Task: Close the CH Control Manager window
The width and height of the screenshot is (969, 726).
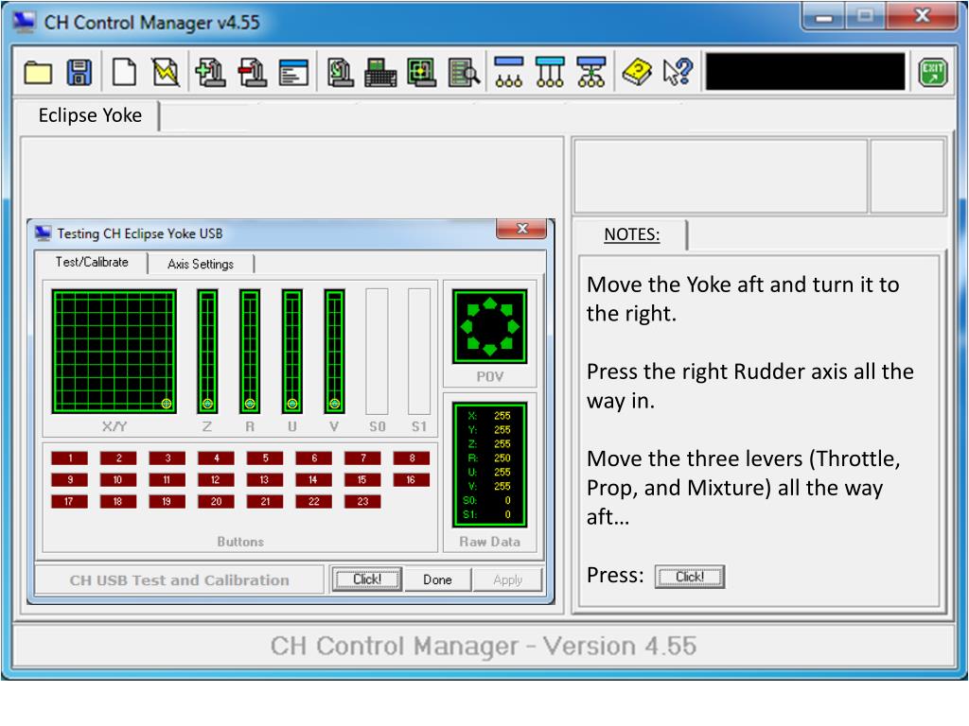Action: (923, 16)
